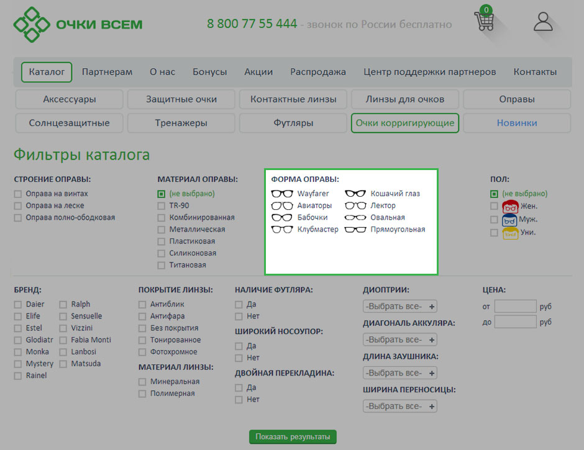Expand the Диоптрии dropdown
This screenshot has width=584, height=450.
point(399,306)
